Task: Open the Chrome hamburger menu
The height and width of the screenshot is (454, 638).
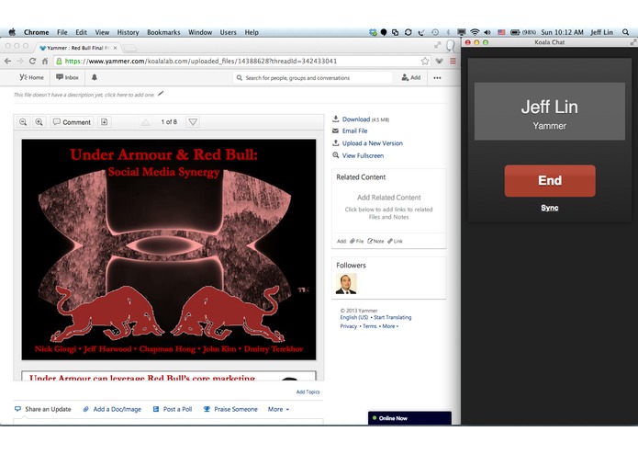Action: pyautogui.click(x=453, y=61)
